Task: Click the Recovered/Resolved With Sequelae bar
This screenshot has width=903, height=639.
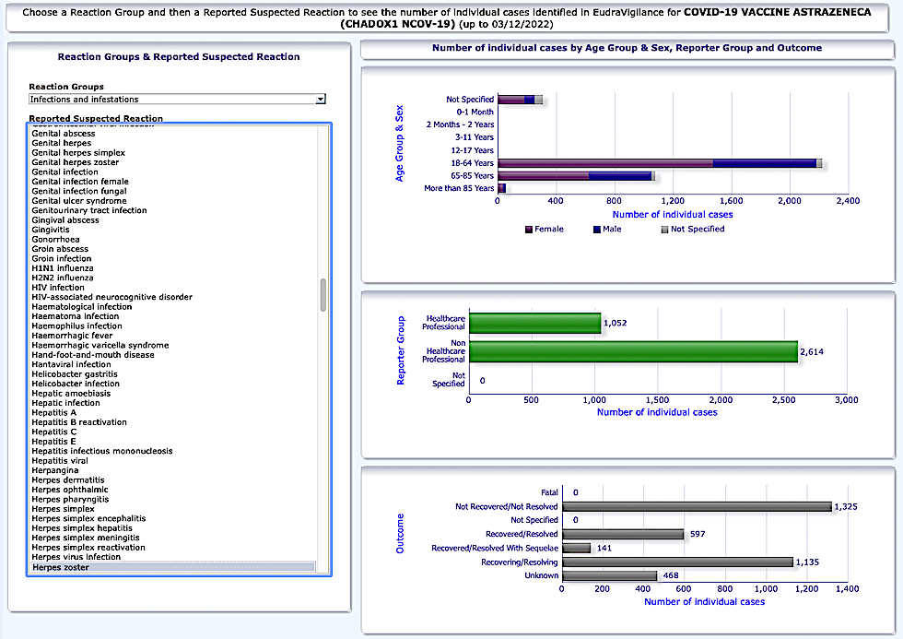Action: [x=577, y=548]
